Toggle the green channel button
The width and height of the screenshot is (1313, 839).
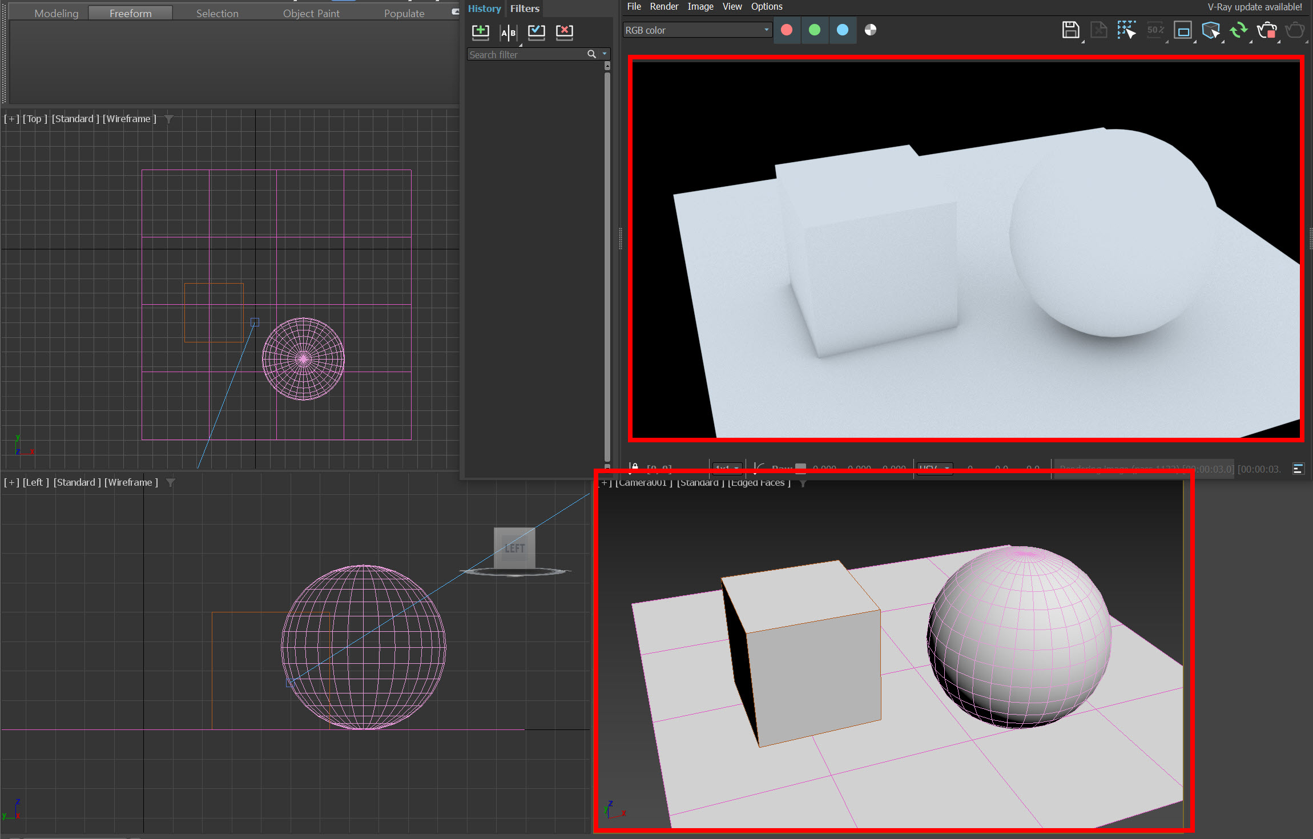coord(815,30)
